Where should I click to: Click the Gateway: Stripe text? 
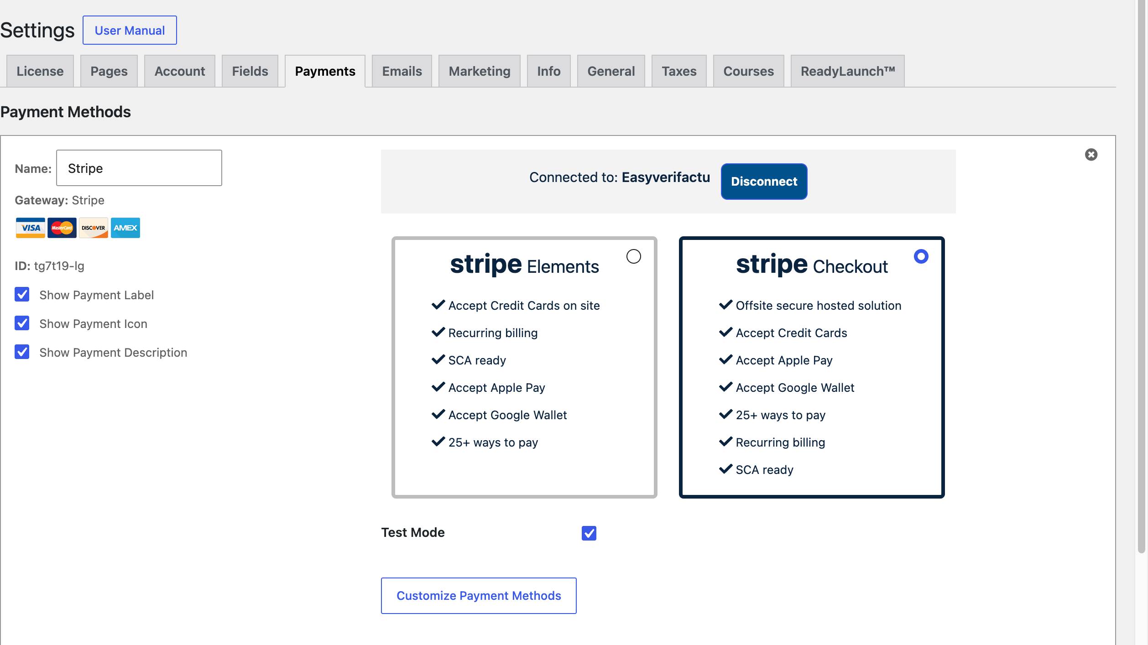(59, 200)
